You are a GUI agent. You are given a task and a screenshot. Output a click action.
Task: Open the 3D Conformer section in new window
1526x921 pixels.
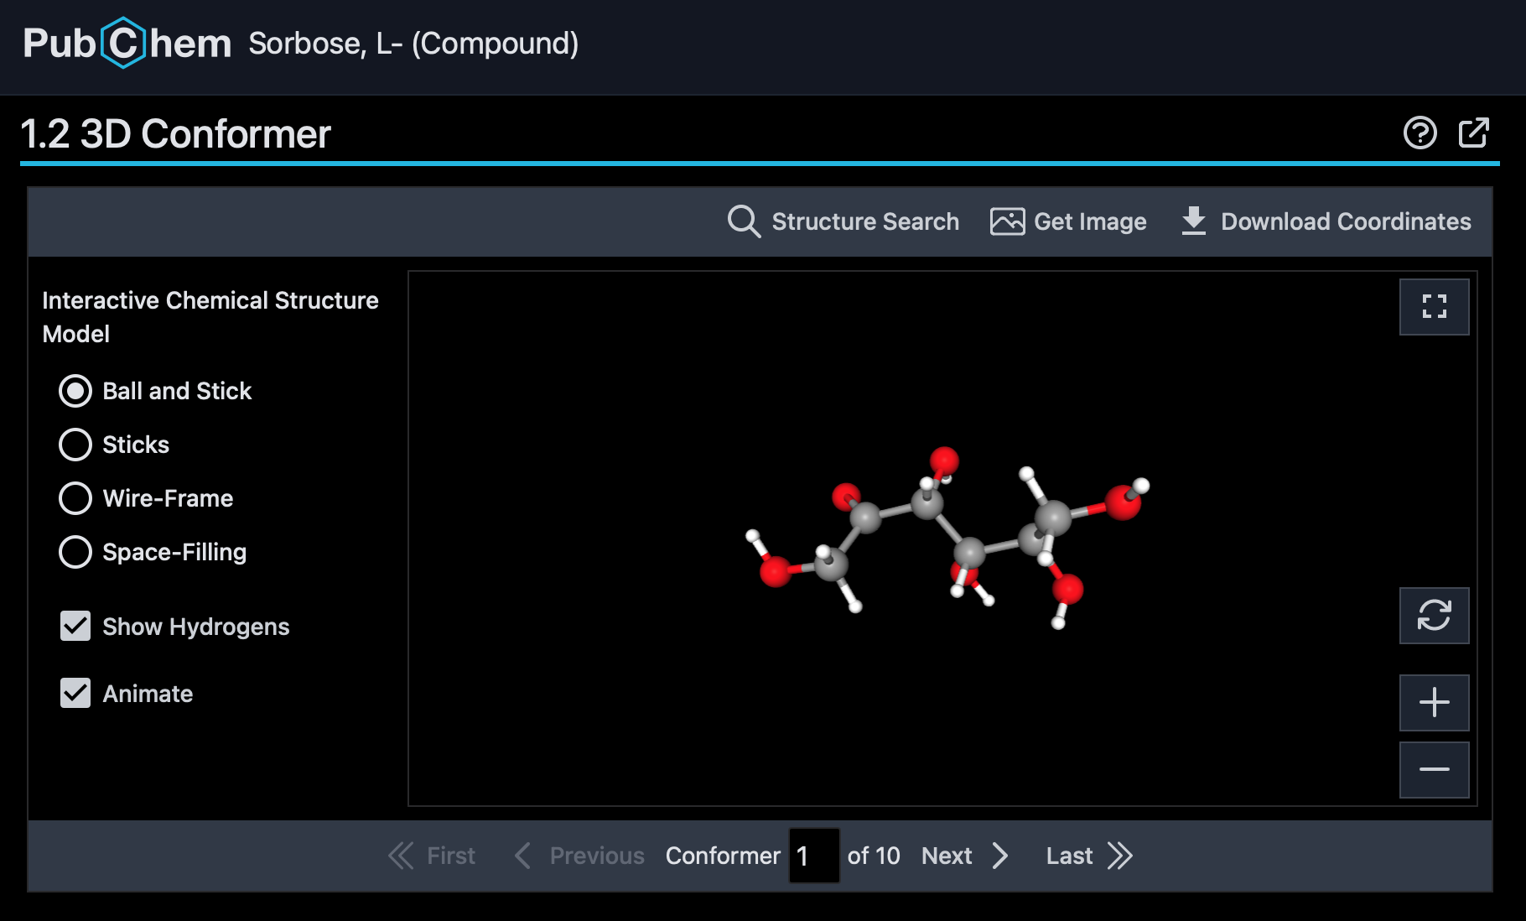tap(1474, 134)
